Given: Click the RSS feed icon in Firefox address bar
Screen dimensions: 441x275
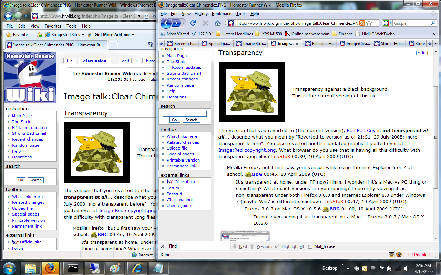Looking at the screenshot, I should [362, 23].
